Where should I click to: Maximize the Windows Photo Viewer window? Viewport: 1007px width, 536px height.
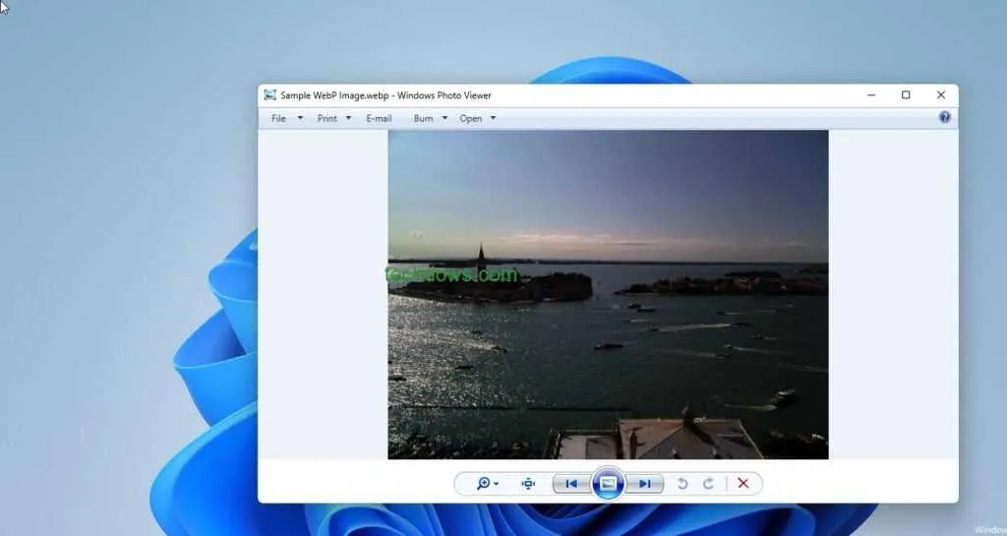906,95
